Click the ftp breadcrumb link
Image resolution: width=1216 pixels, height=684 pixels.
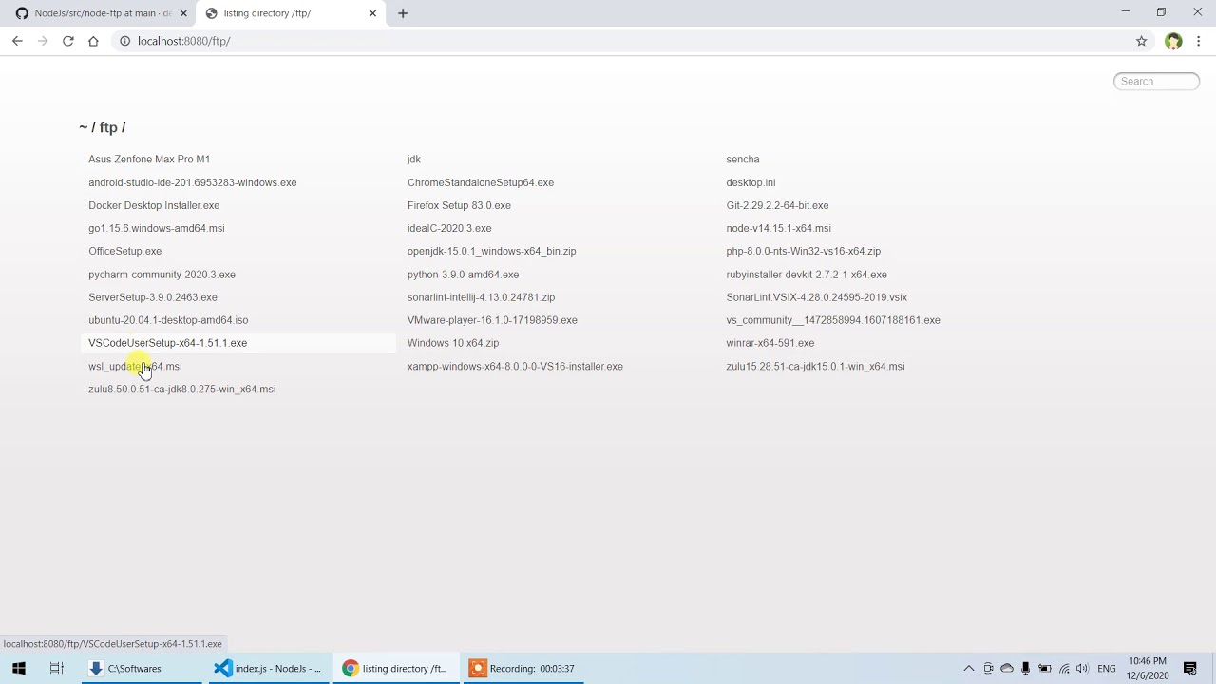pos(108,127)
